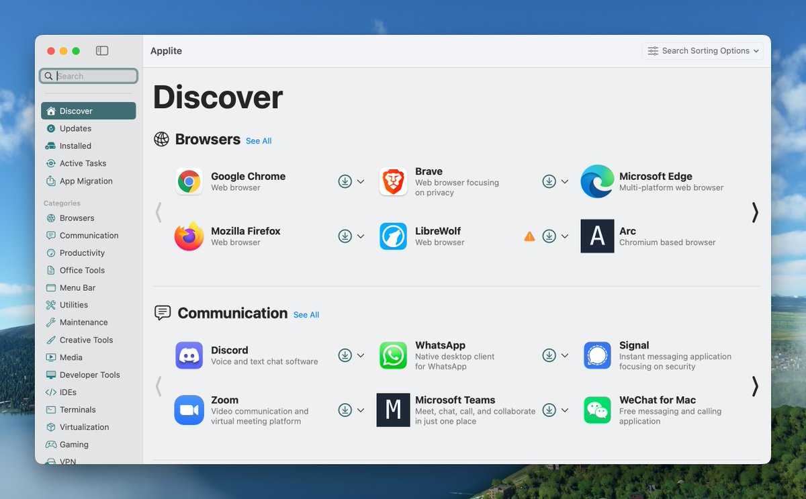Expand Microsoft Teams download options chevron
Viewport: 806px width, 499px height.
(x=565, y=410)
